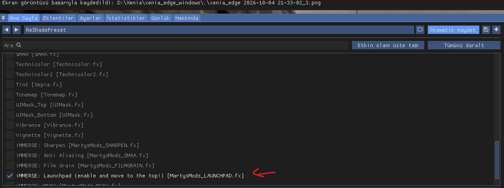The width and height of the screenshot is (504, 188).
Task: Open the Hakkında tab
Action: 187,18
